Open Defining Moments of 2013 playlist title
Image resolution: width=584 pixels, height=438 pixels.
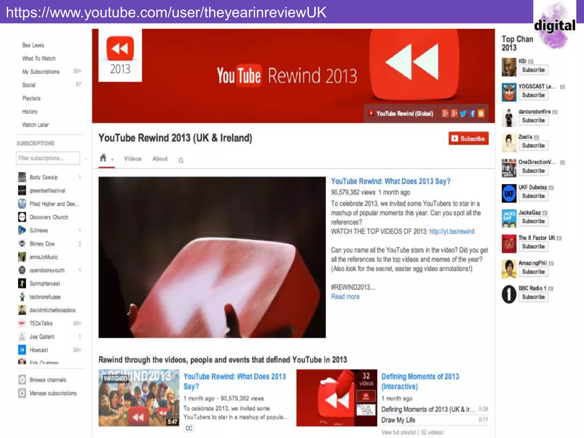tap(420, 381)
